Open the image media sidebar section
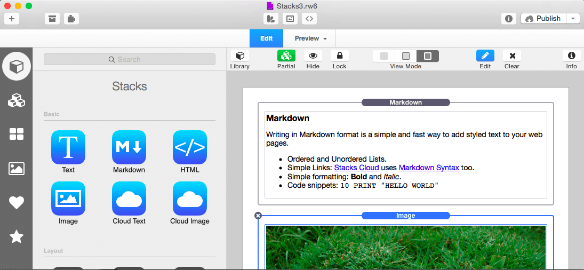The image size is (584, 270). click(17, 169)
